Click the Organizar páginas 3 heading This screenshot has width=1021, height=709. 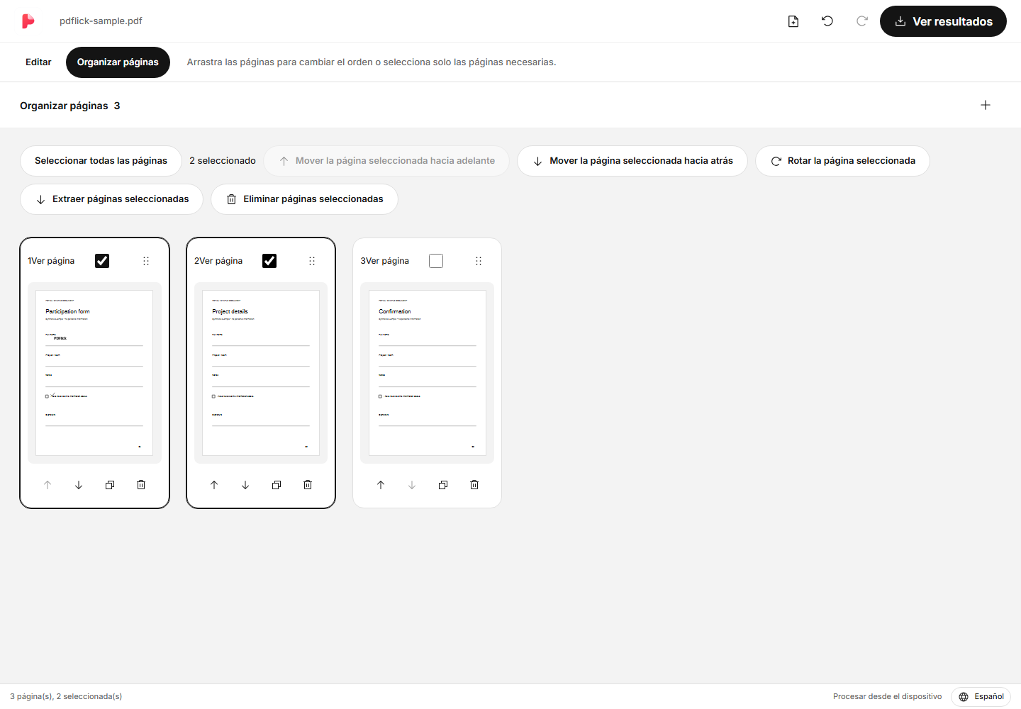70,106
